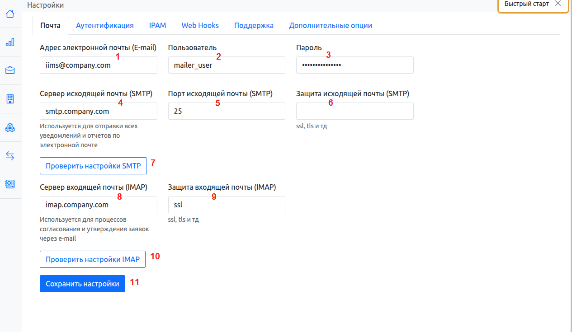Screen dimensions: 572x332
Task: Click Сохранить настройки button
Action: coord(82,284)
